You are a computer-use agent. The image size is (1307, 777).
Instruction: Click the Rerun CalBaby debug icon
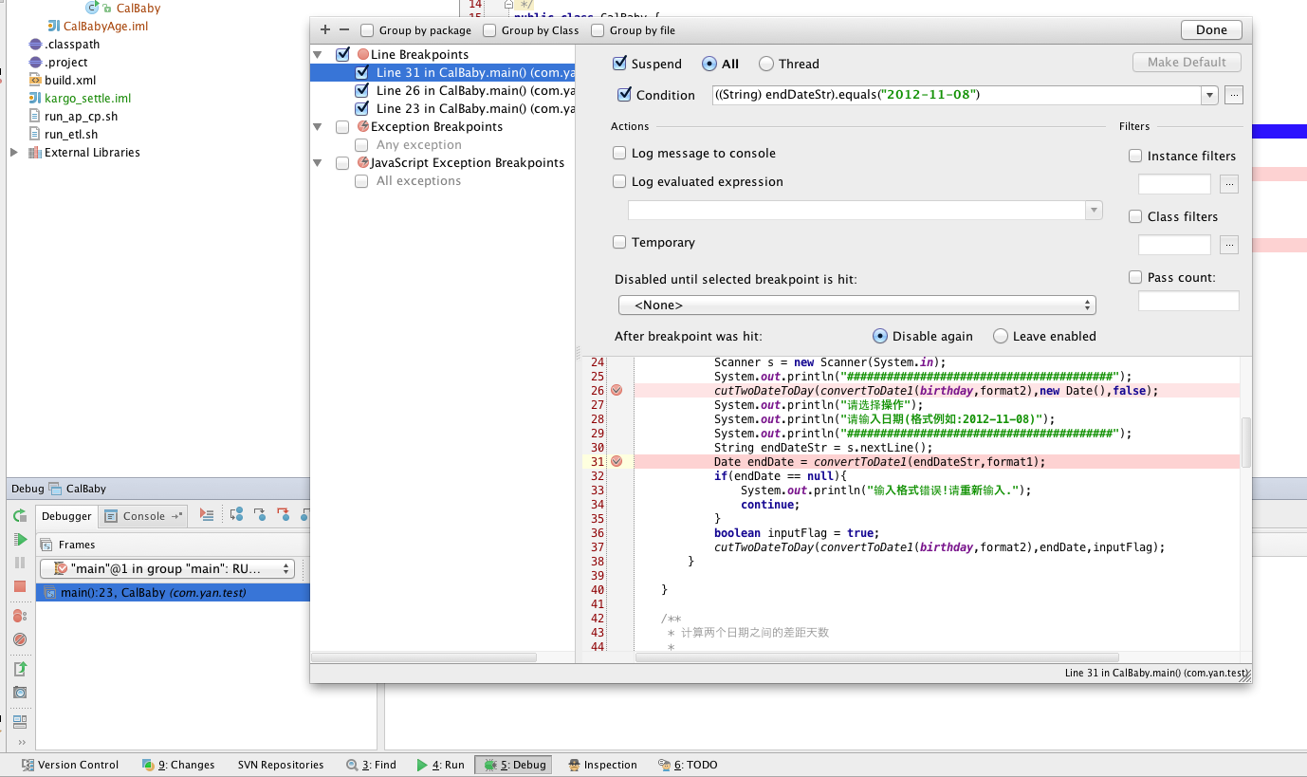click(x=20, y=516)
